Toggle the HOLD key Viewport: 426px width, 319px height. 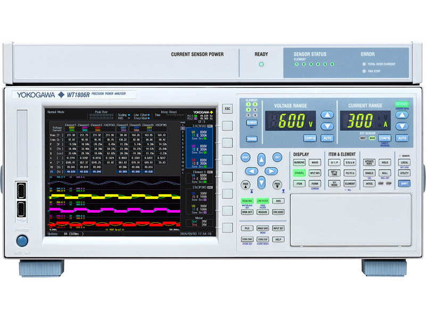pyautogui.click(x=384, y=163)
